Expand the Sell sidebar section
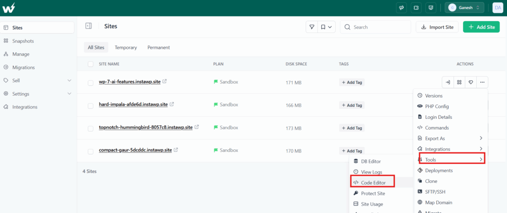 pyautogui.click(x=37, y=80)
